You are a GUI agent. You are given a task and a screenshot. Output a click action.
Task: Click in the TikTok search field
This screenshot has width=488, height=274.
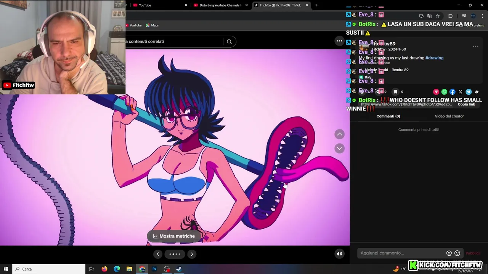(x=174, y=41)
